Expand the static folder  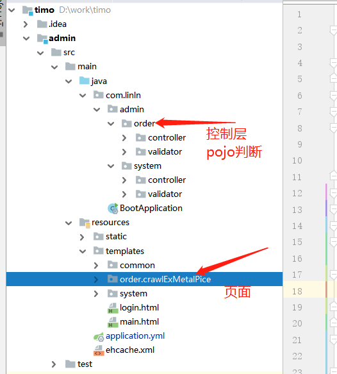82,237
